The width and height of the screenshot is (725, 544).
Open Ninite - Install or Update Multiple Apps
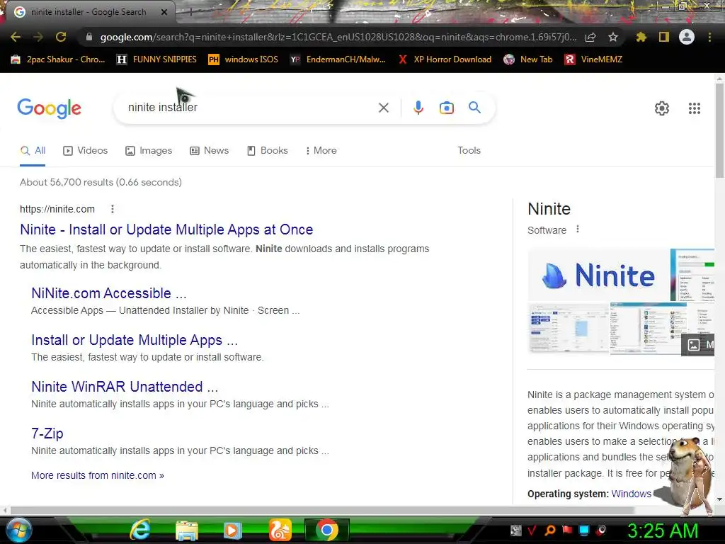click(x=166, y=229)
